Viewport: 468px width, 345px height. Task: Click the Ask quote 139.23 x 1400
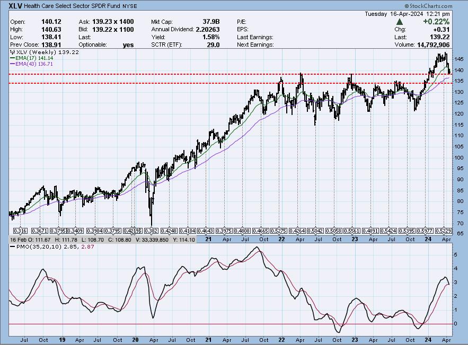(x=113, y=22)
